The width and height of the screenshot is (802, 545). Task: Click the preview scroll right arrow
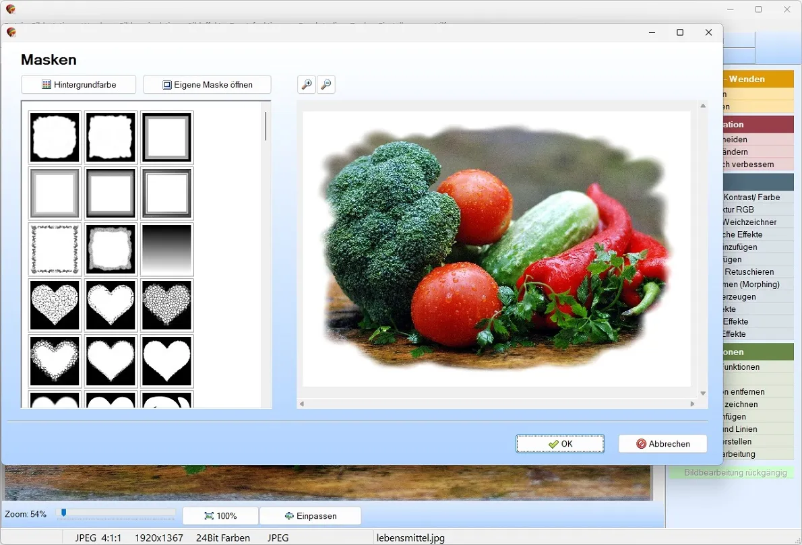point(693,404)
